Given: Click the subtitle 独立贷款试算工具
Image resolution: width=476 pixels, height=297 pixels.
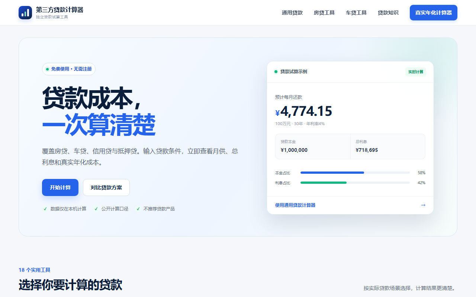Looking at the screenshot, I should (x=52, y=17).
